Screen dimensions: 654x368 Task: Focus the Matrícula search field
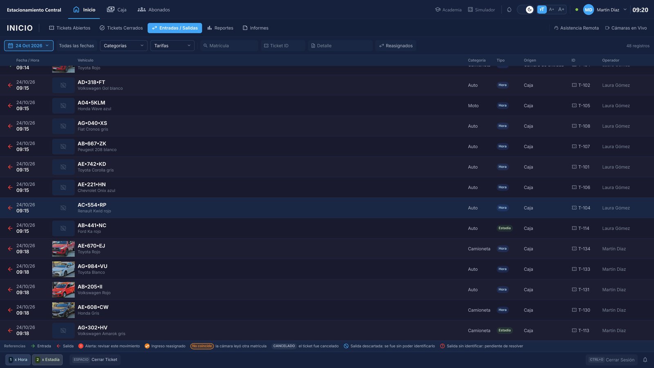point(229,46)
